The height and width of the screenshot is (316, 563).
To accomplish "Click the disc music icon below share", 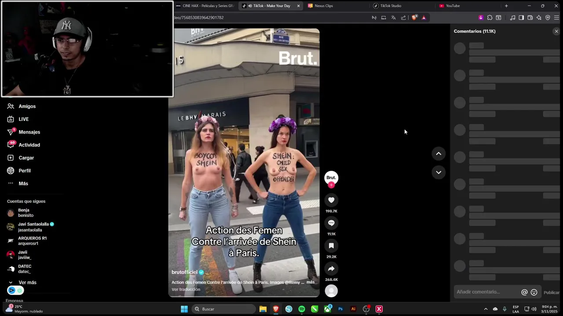I will coord(331,291).
